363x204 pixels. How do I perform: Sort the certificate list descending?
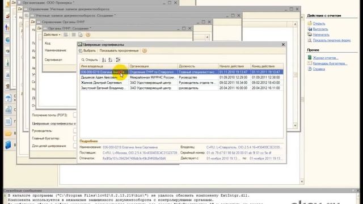(x=111, y=60)
